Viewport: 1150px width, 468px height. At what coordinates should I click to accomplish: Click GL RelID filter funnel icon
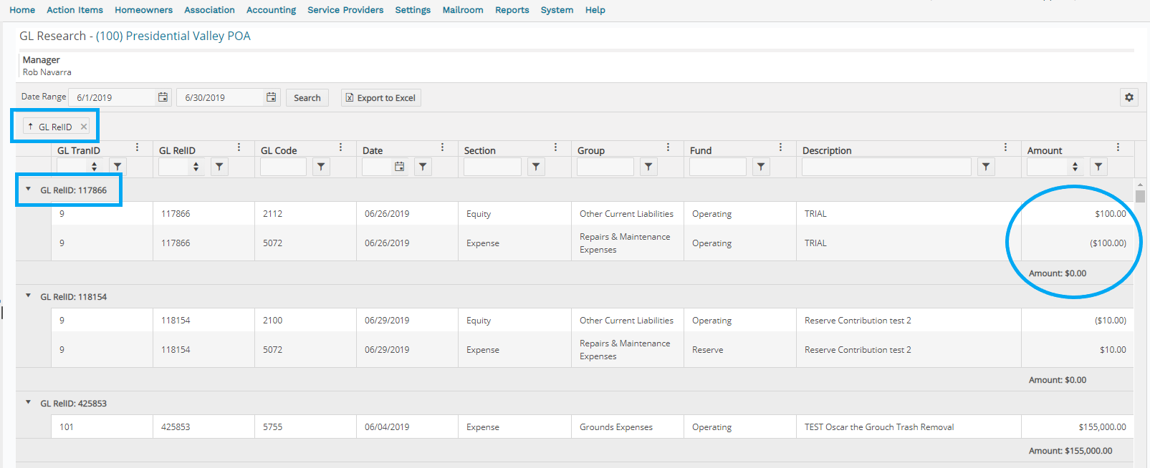pos(219,167)
